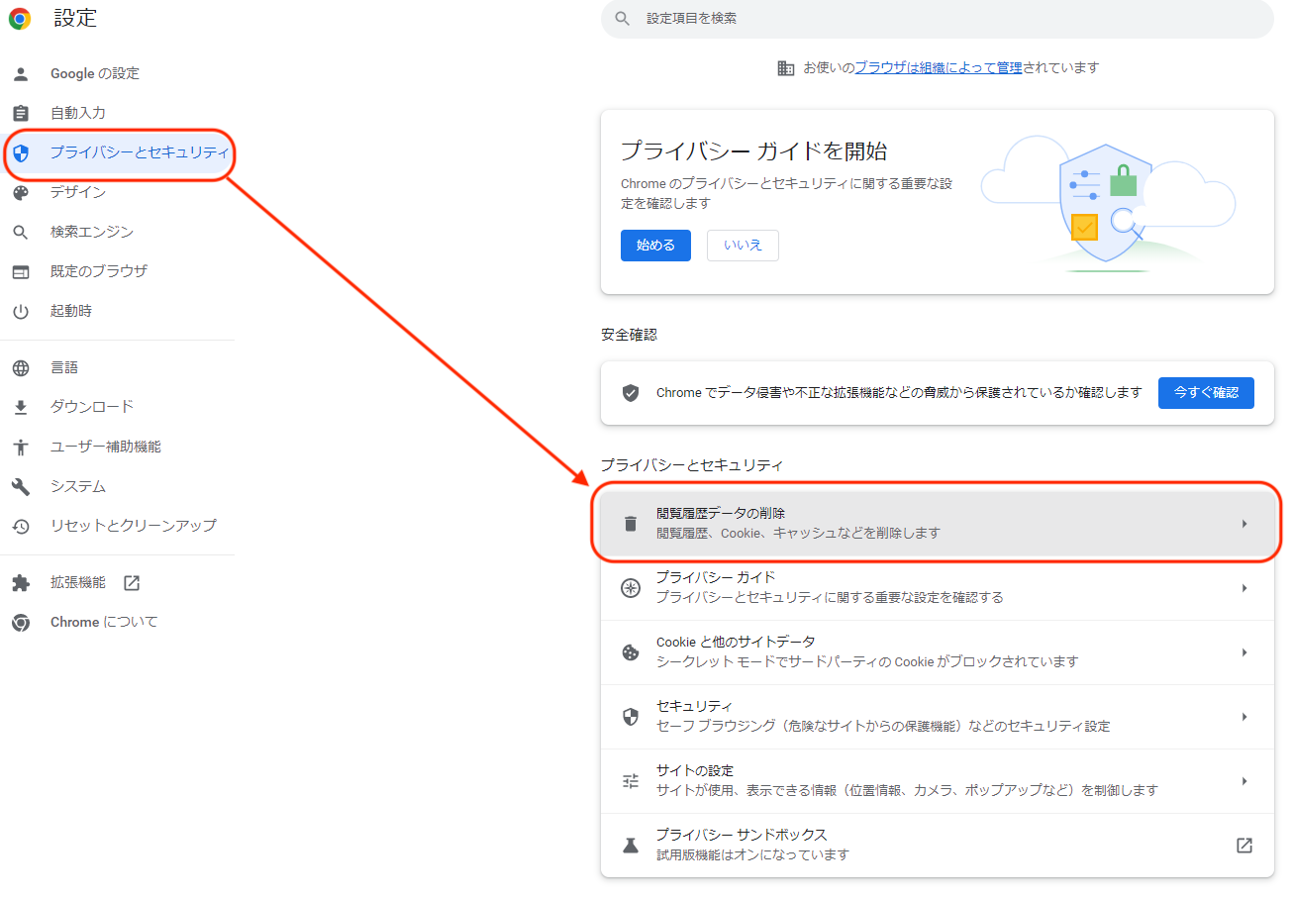The height and width of the screenshot is (899, 1293).
Task: Open 既定のブラウザ settings
Action: tap(99, 271)
